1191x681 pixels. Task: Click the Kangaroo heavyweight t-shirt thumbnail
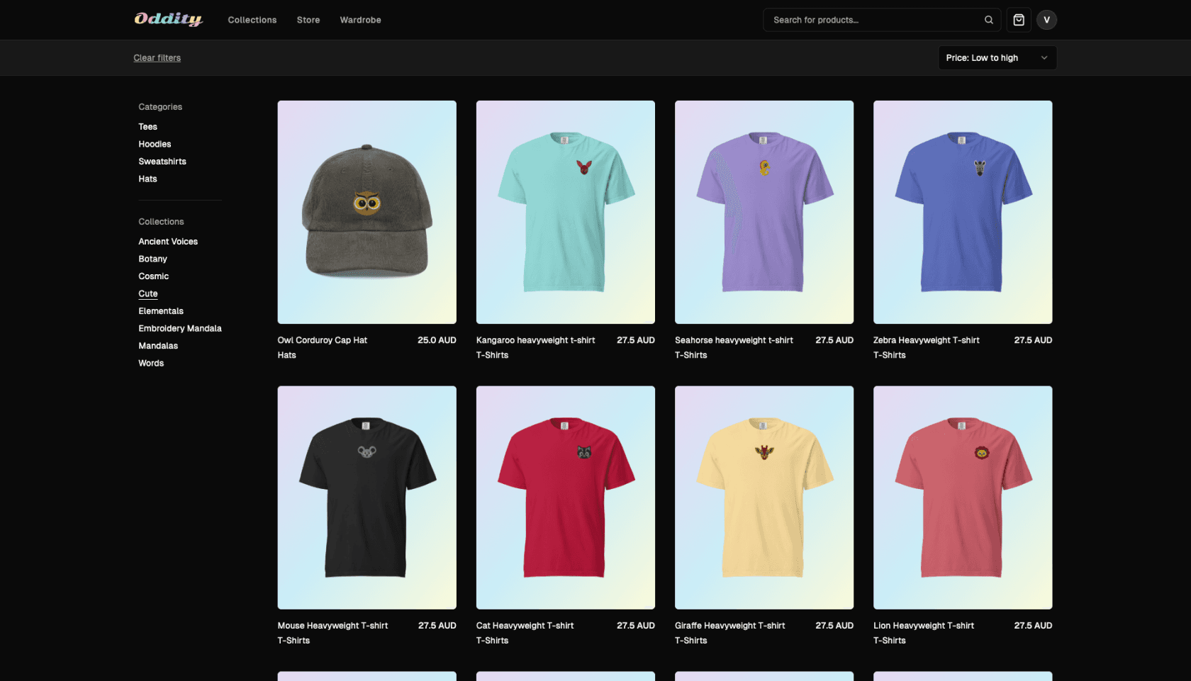point(565,211)
